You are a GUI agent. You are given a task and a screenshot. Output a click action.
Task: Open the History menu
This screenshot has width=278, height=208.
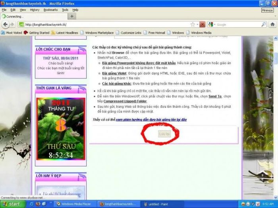(35, 10)
